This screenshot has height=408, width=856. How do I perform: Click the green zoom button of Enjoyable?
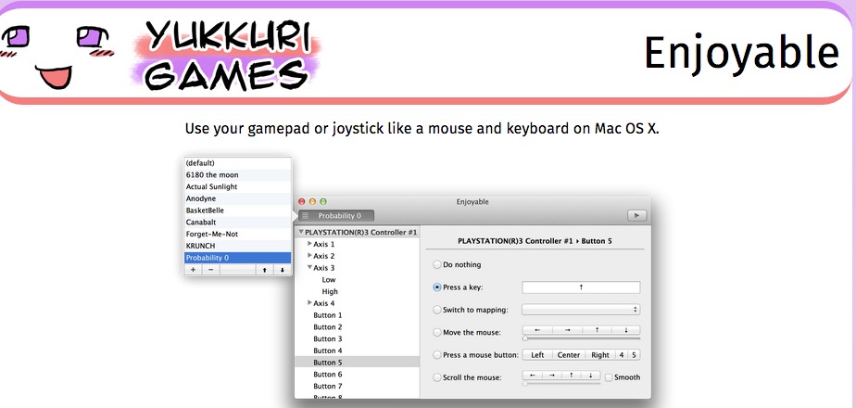[323, 201]
